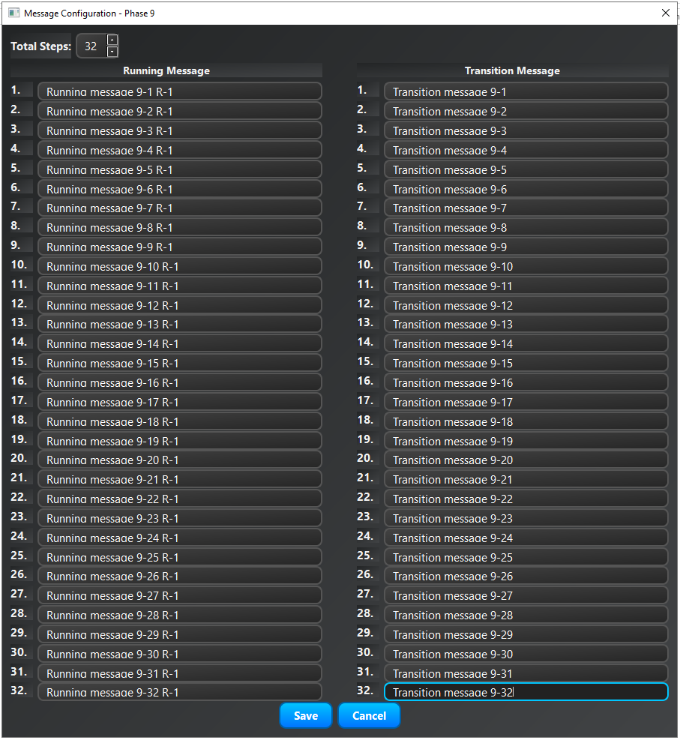The image size is (680, 740).
Task: Click the Running message 9-10 R-1 field
Action: click(180, 266)
